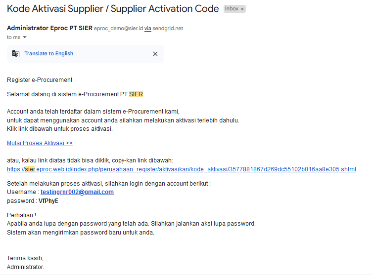The width and height of the screenshot is (372, 275).
Task: Click the "Register e-Procurement" line
Action: (x=40, y=80)
